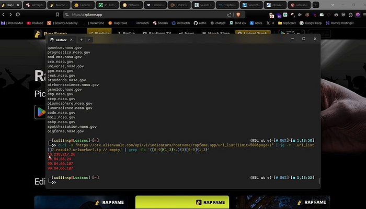This screenshot has height=209, width=366.
Task: Reload the rapfame.app page
Action: 18,15
